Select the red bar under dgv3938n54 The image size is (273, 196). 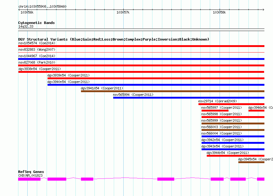pos(141,72)
